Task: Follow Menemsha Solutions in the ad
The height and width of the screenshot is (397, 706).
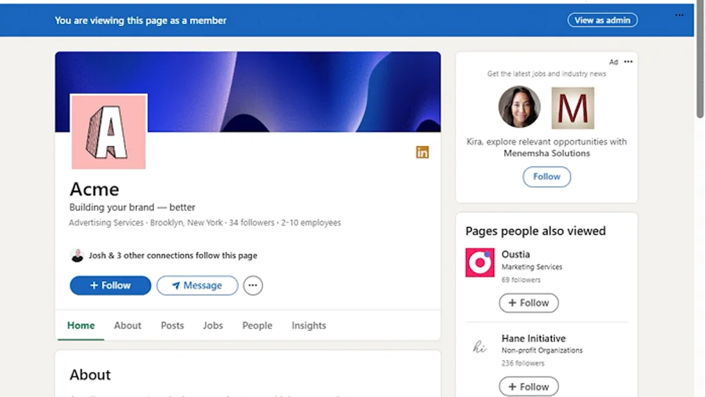Action: 547,176
